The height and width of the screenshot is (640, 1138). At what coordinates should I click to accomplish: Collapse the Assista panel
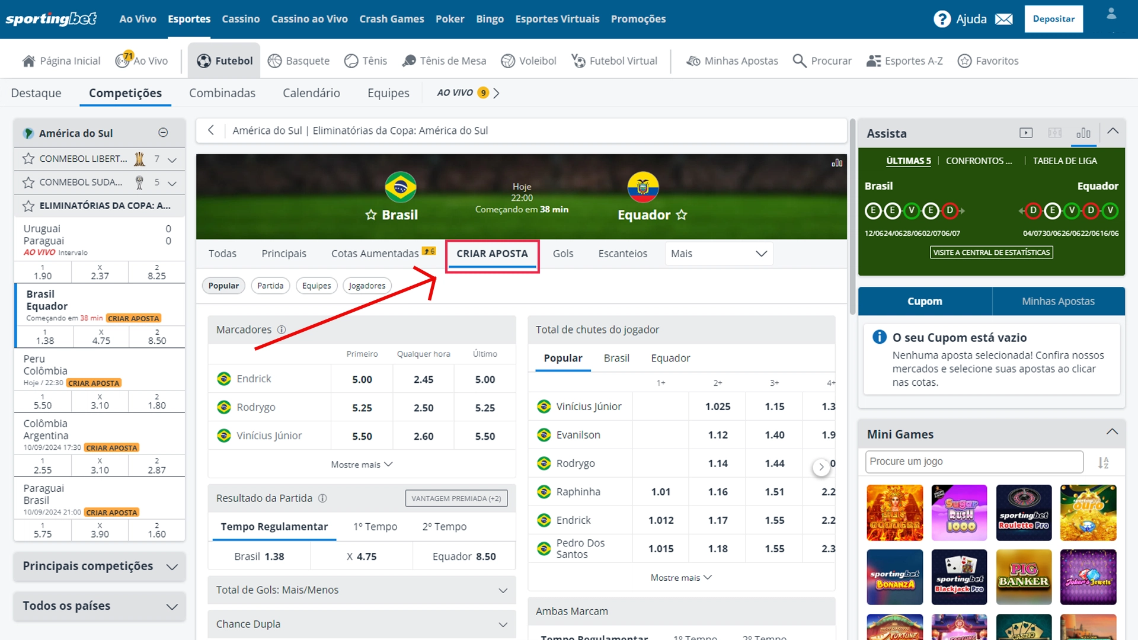pyautogui.click(x=1113, y=131)
